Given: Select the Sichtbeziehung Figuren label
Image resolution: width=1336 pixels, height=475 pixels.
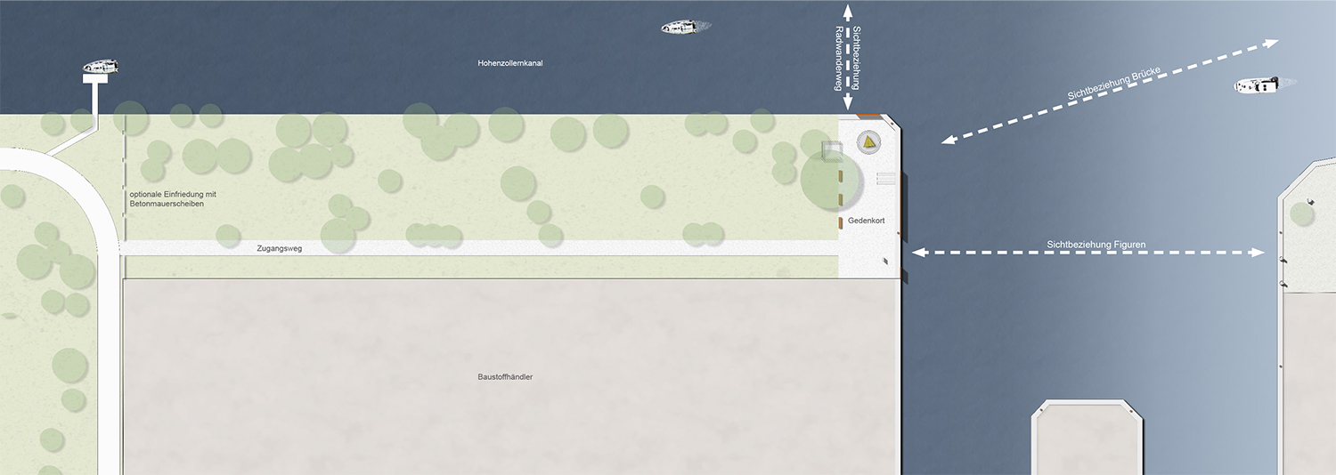Looking at the screenshot, I should pyautogui.click(x=1096, y=244).
